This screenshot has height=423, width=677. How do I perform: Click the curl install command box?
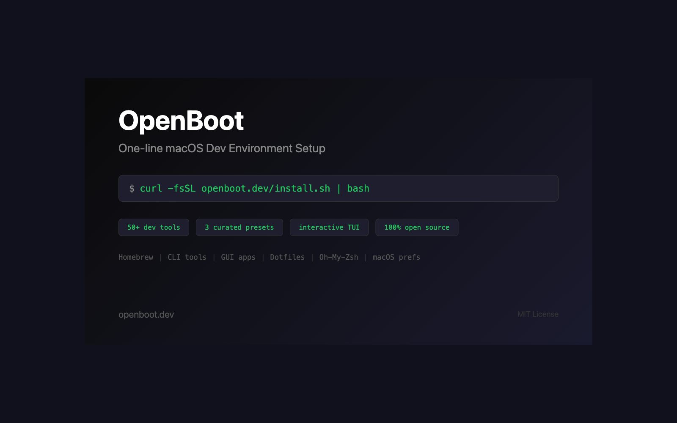[x=338, y=188]
